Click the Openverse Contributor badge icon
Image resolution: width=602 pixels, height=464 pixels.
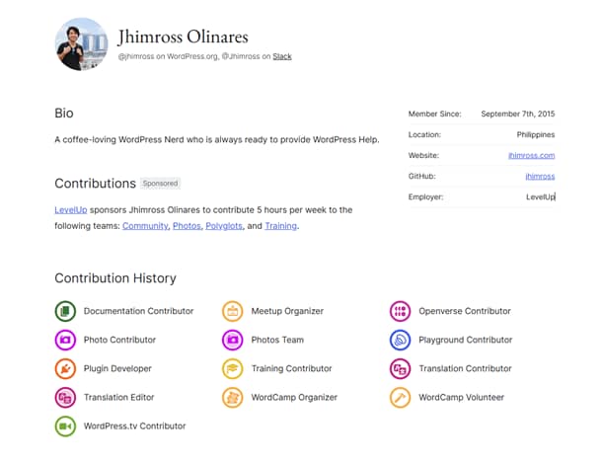400,311
